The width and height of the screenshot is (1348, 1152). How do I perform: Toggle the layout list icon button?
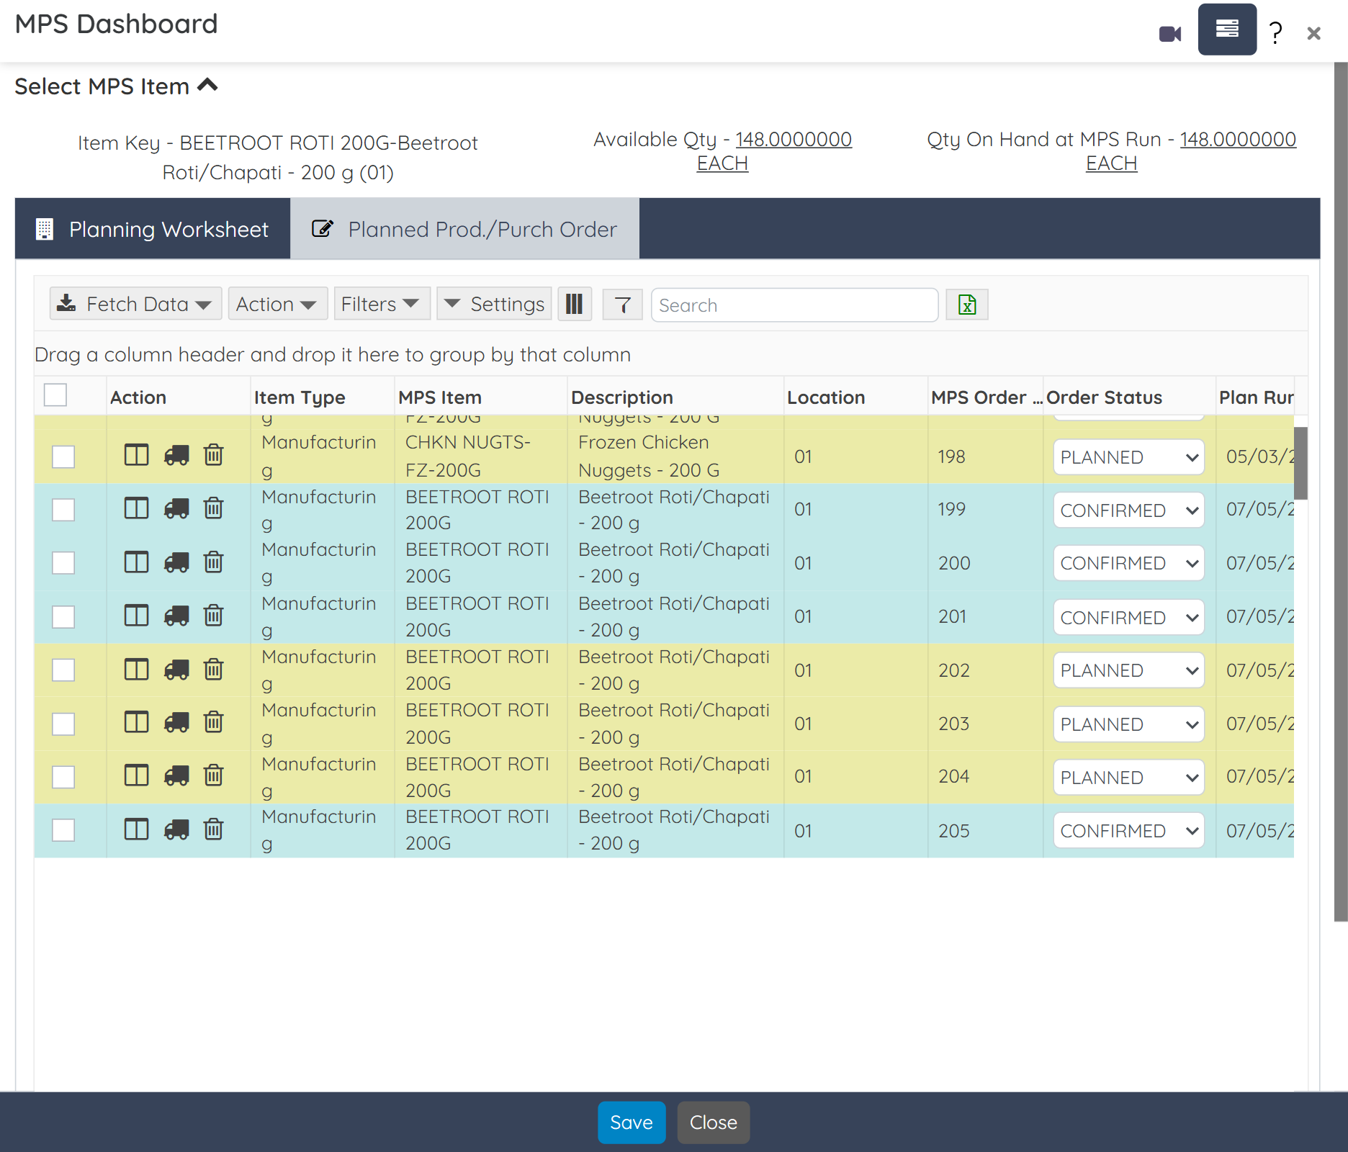1227,30
